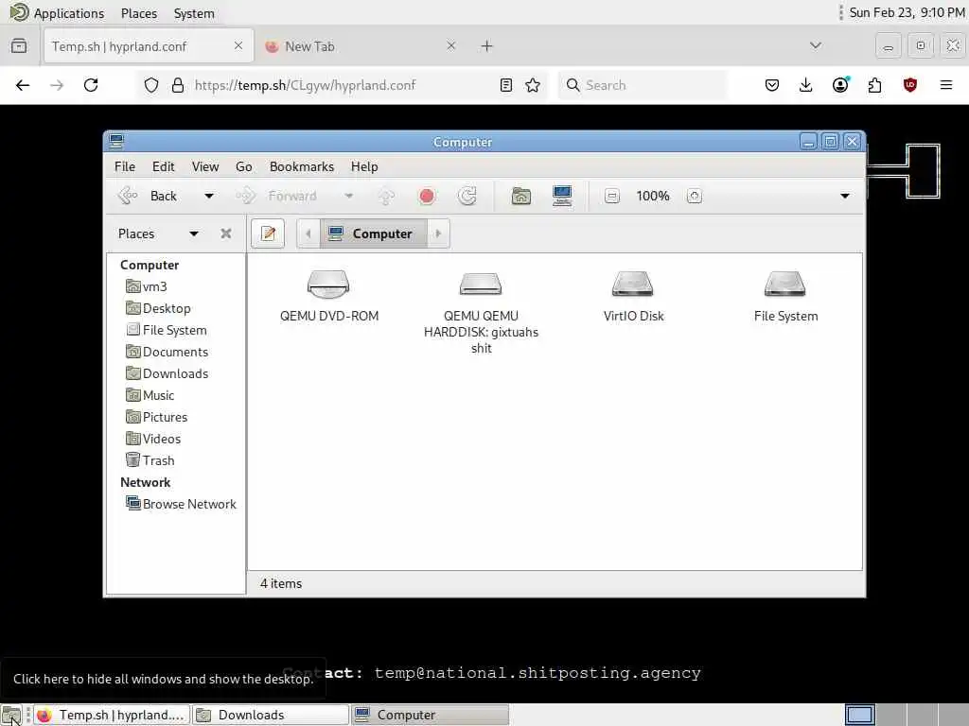Viewport: 969px width, 726px height.
Task: Open the Forward history dropdown arrow
Action: [x=348, y=197]
